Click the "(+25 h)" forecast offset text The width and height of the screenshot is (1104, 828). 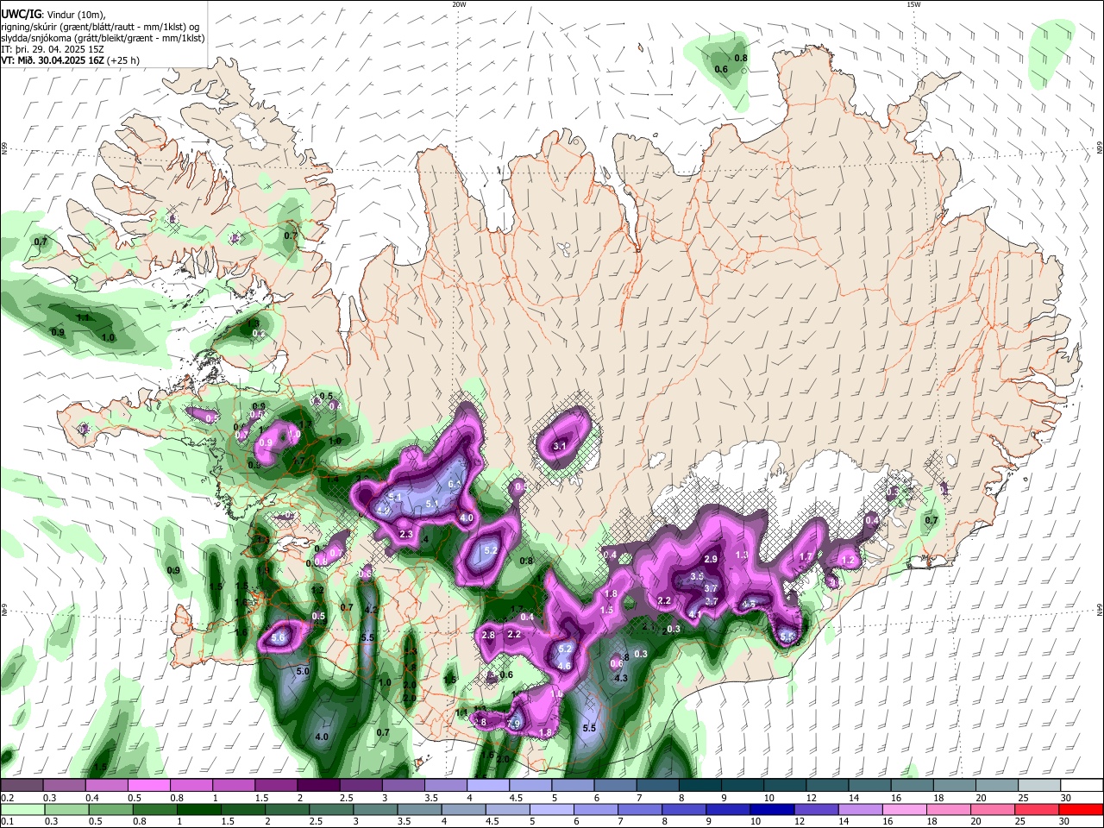point(124,60)
